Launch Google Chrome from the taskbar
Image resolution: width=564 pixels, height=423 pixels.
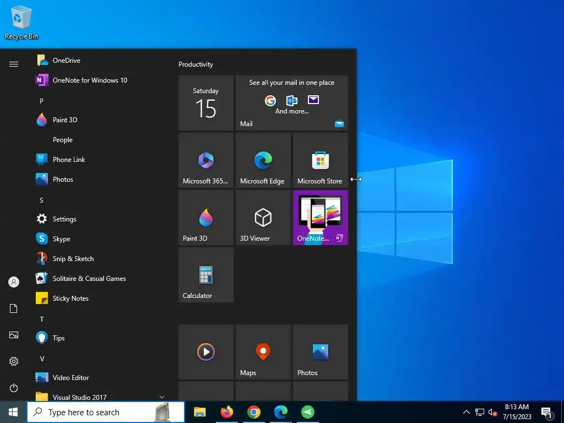pos(253,412)
